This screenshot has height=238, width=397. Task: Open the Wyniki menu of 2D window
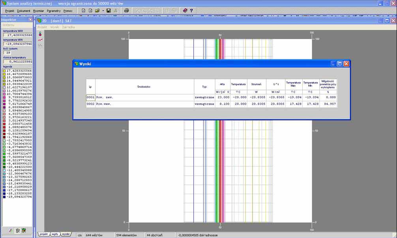pos(54,27)
